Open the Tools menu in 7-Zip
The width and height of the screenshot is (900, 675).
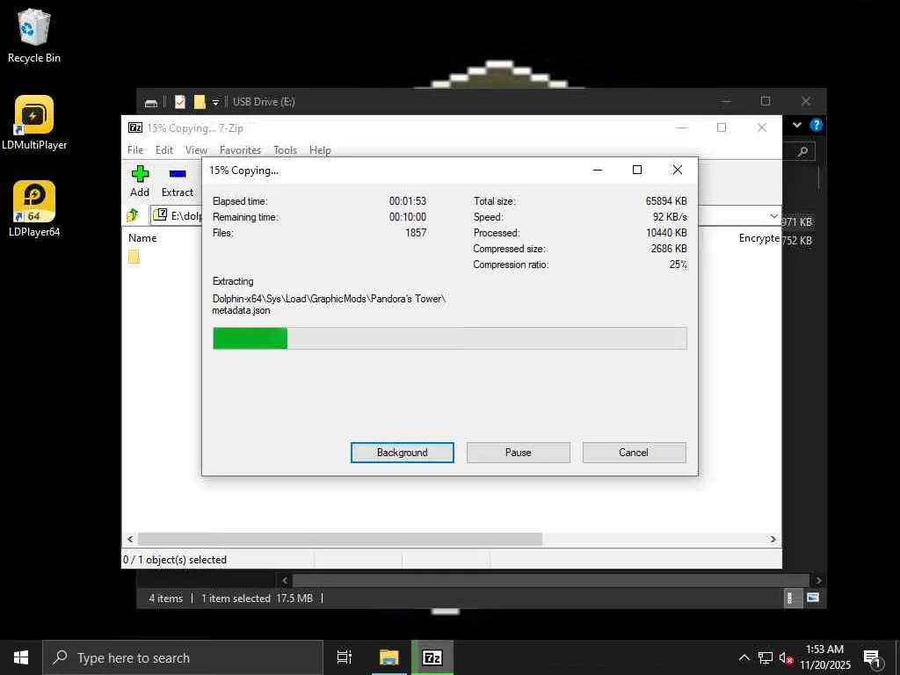(286, 149)
